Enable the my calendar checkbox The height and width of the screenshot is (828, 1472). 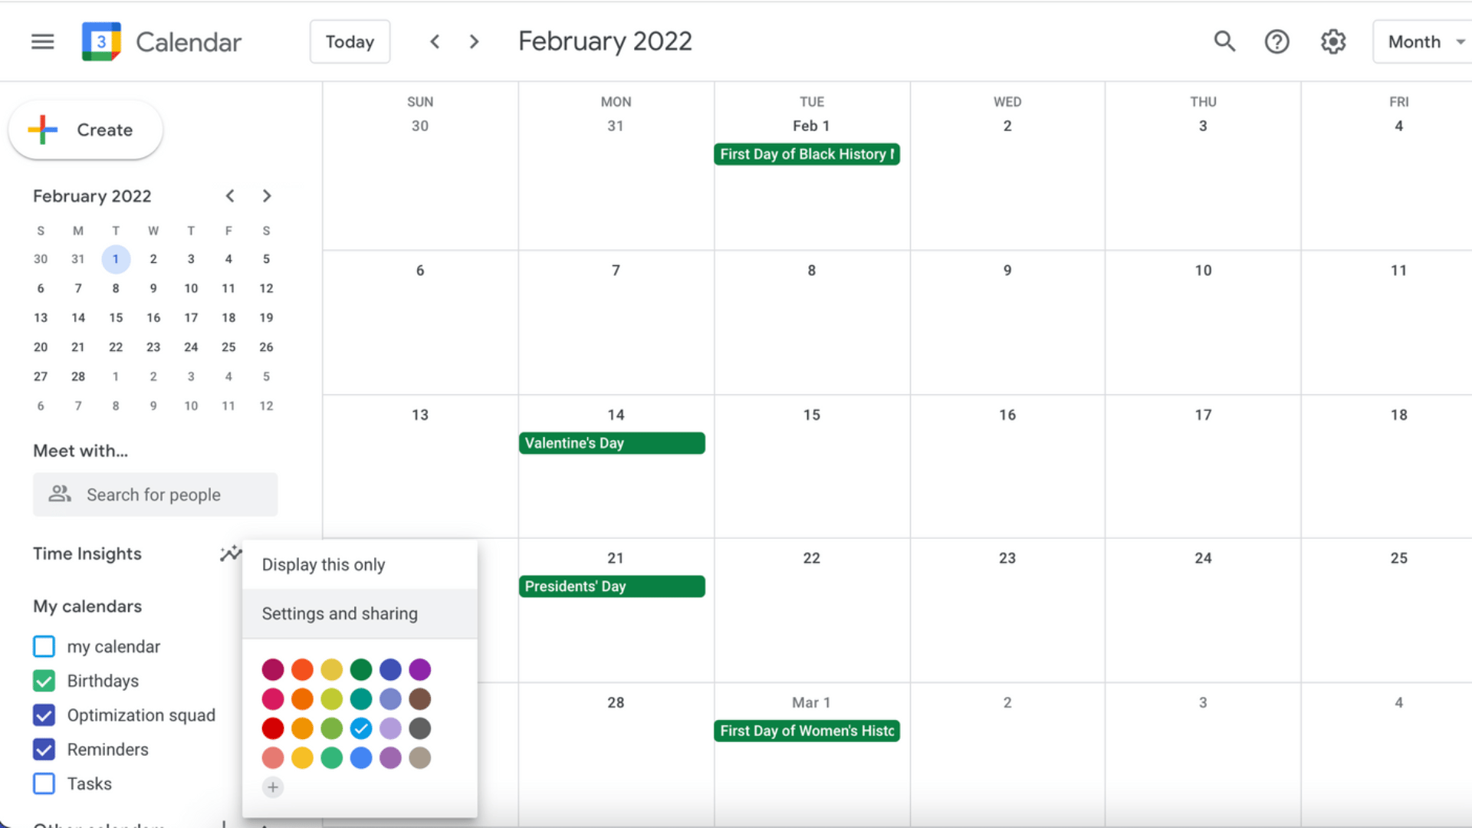click(44, 646)
